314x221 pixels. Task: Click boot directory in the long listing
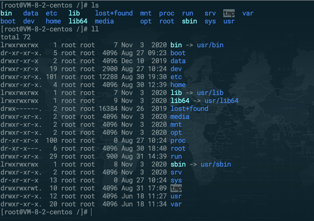coord(178,53)
